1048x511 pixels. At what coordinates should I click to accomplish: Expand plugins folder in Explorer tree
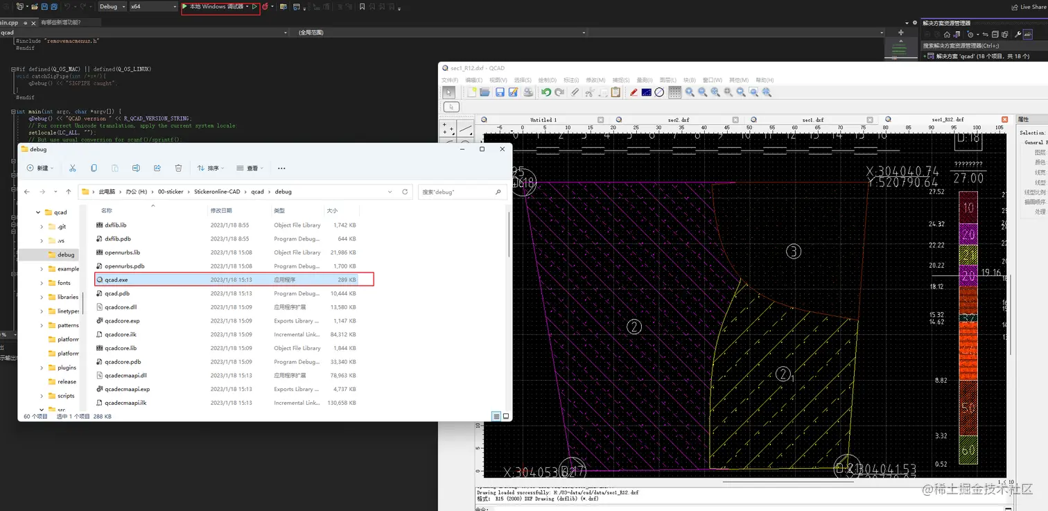click(x=42, y=367)
